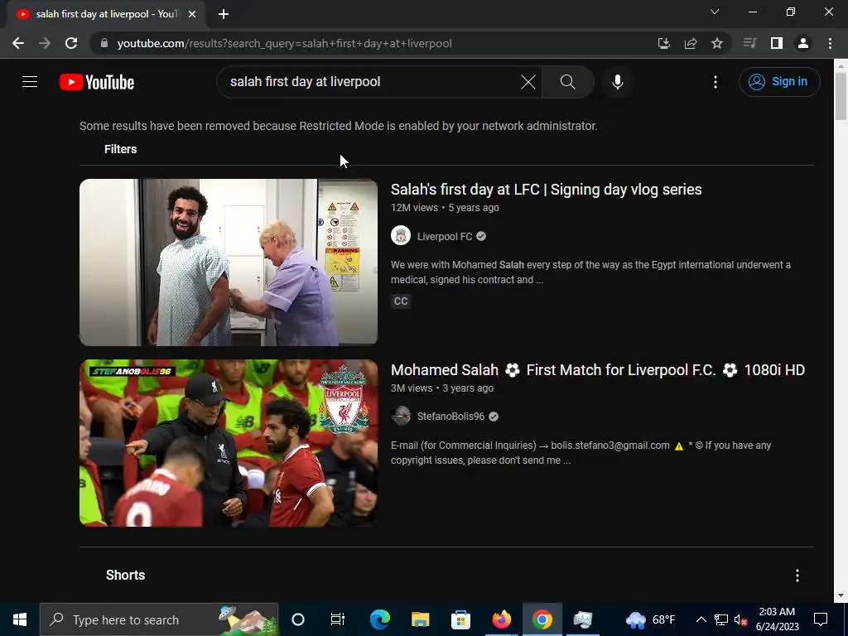Open the Filters options
This screenshot has height=636, width=848.
(120, 149)
